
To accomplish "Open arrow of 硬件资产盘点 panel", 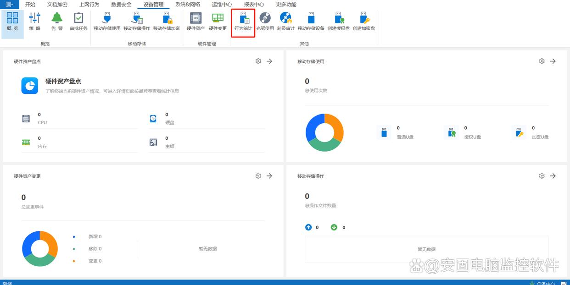I will pos(269,61).
